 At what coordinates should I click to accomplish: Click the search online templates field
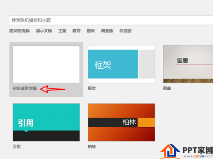111,20
